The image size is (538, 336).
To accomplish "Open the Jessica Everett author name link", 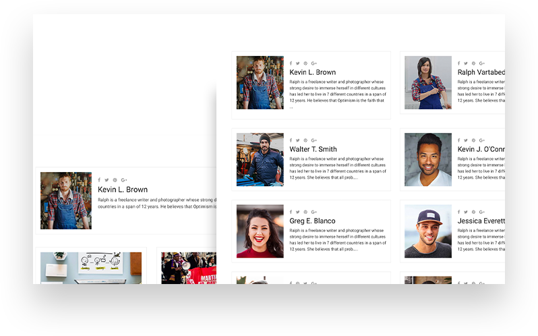I will [481, 221].
